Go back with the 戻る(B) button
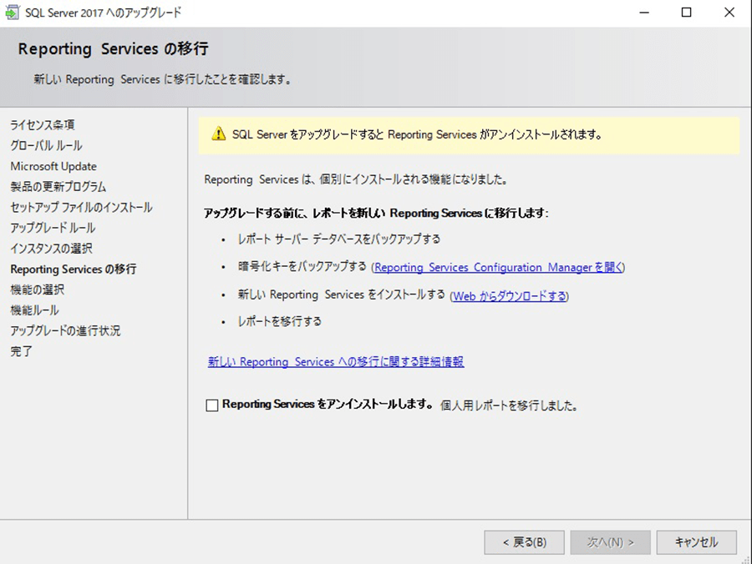Image resolution: width=752 pixels, height=564 pixels. (524, 542)
